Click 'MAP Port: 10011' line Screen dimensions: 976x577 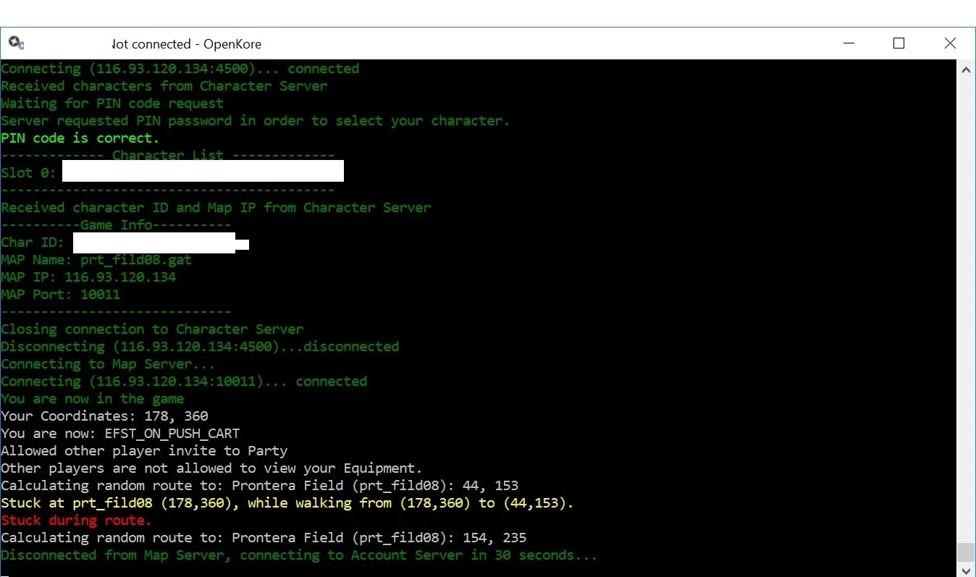61,295
